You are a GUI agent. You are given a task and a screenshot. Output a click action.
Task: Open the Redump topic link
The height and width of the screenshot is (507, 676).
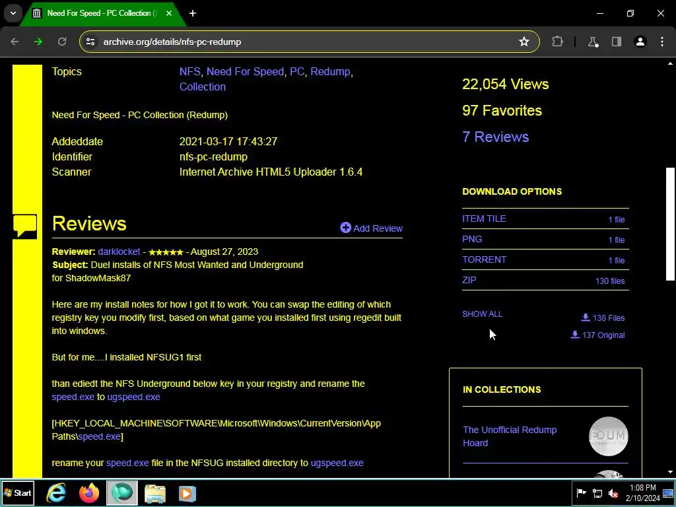point(330,71)
